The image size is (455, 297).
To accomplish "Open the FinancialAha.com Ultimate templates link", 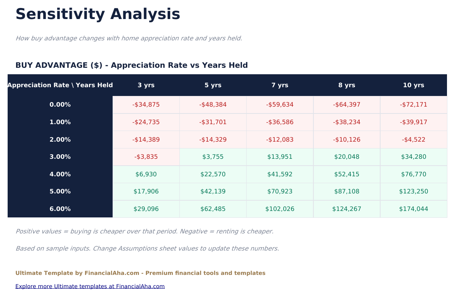I will click(90, 286).
